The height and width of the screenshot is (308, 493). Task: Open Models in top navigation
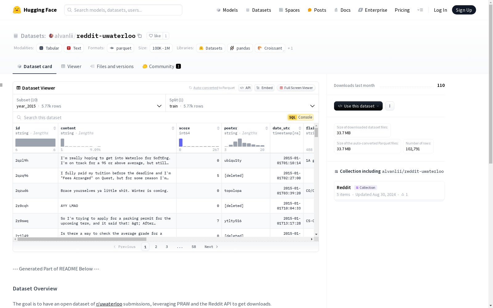click(x=227, y=10)
